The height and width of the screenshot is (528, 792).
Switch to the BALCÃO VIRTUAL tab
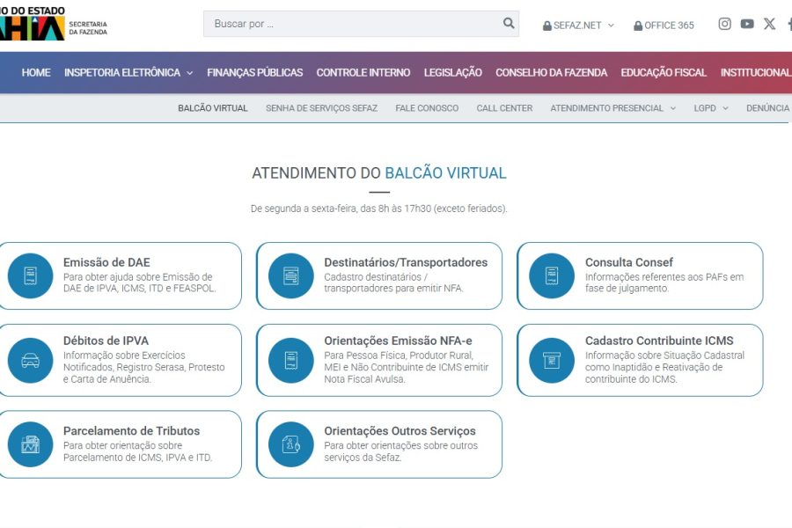(x=210, y=106)
